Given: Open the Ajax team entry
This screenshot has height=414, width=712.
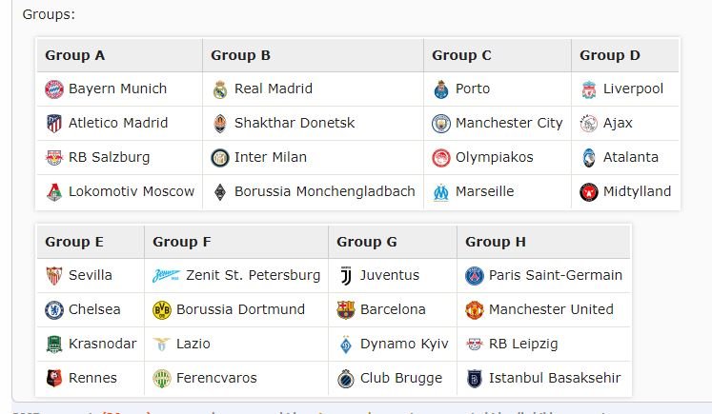Looking at the screenshot, I should coord(618,124).
